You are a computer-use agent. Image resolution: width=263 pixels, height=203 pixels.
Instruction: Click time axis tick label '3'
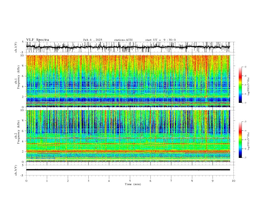[88, 181]
